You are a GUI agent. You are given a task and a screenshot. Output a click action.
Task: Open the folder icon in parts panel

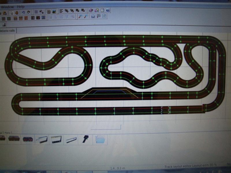(100, 140)
